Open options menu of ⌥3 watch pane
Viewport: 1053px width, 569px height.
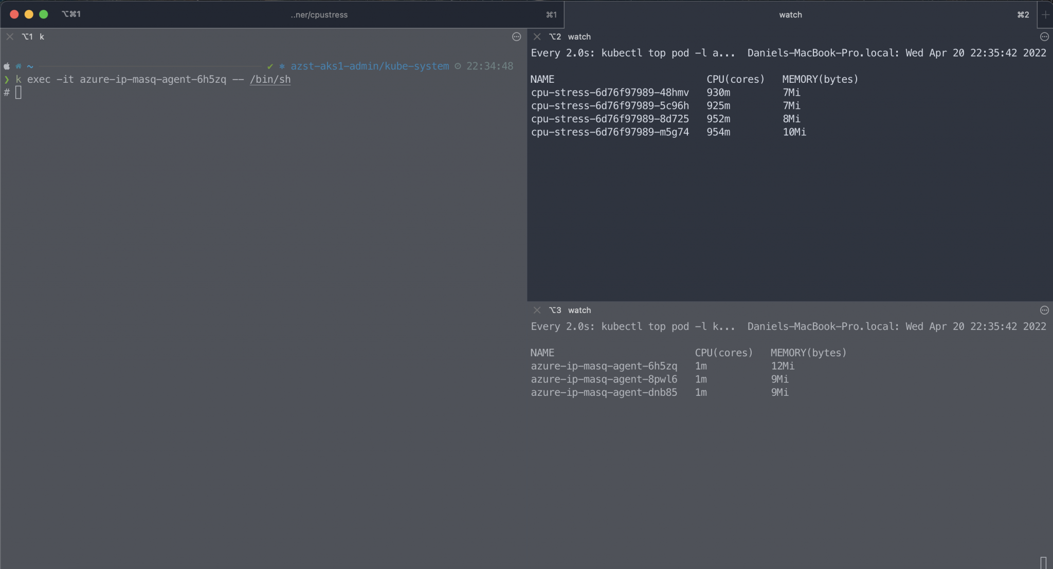[x=1044, y=310]
